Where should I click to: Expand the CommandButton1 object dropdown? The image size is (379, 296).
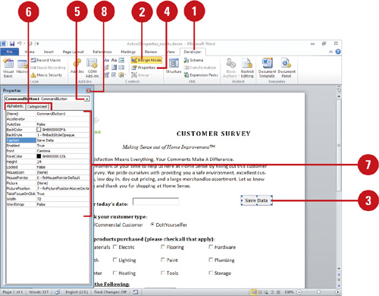coord(87,99)
